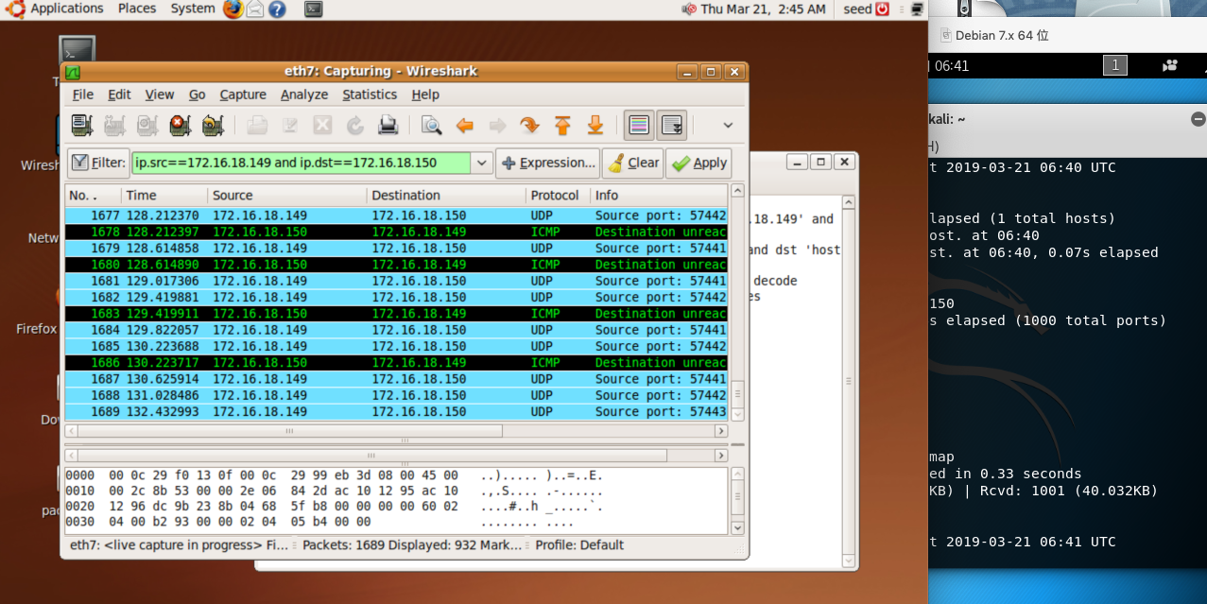The width and height of the screenshot is (1207, 604).
Task: Open the filter history dropdown arrow
Action: click(482, 163)
